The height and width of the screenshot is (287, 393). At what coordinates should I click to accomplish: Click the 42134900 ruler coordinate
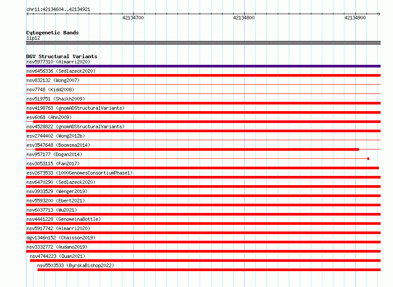(x=355, y=18)
